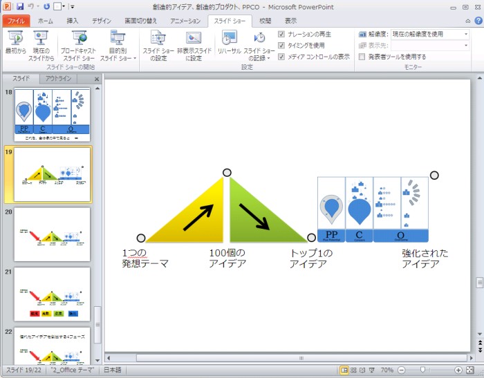Fit slide to current window icon

coord(469,370)
